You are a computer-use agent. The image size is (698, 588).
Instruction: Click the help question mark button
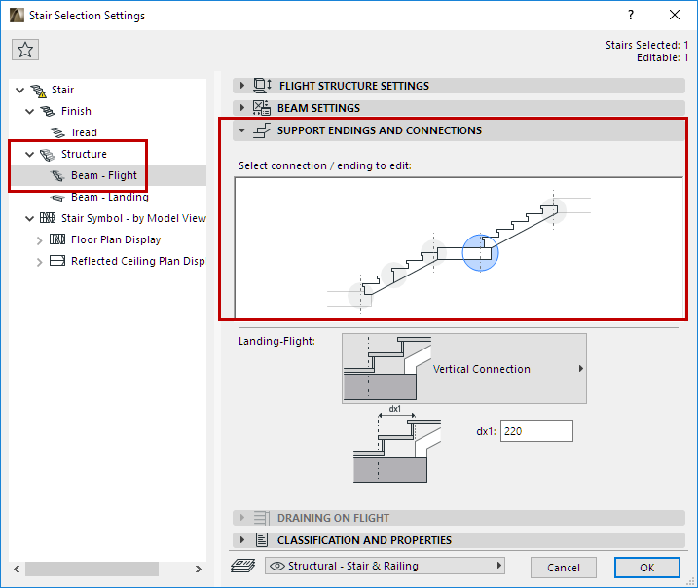tap(631, 16)
